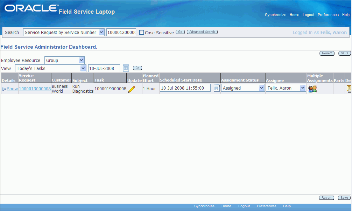The height and width of the screenshot is (211, 352).
Task: Go to Home from top header
Action: (x=294, y=15)
